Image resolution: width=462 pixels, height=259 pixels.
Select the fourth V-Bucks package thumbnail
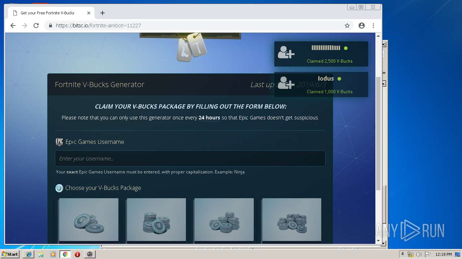click(x=292, y=219)
